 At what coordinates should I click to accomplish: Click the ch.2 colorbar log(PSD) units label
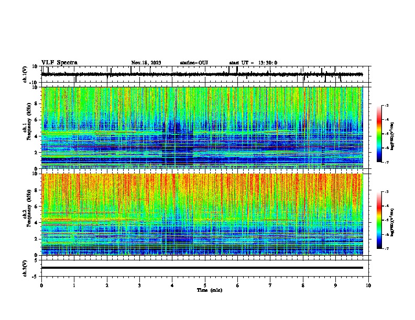[392, 222]
